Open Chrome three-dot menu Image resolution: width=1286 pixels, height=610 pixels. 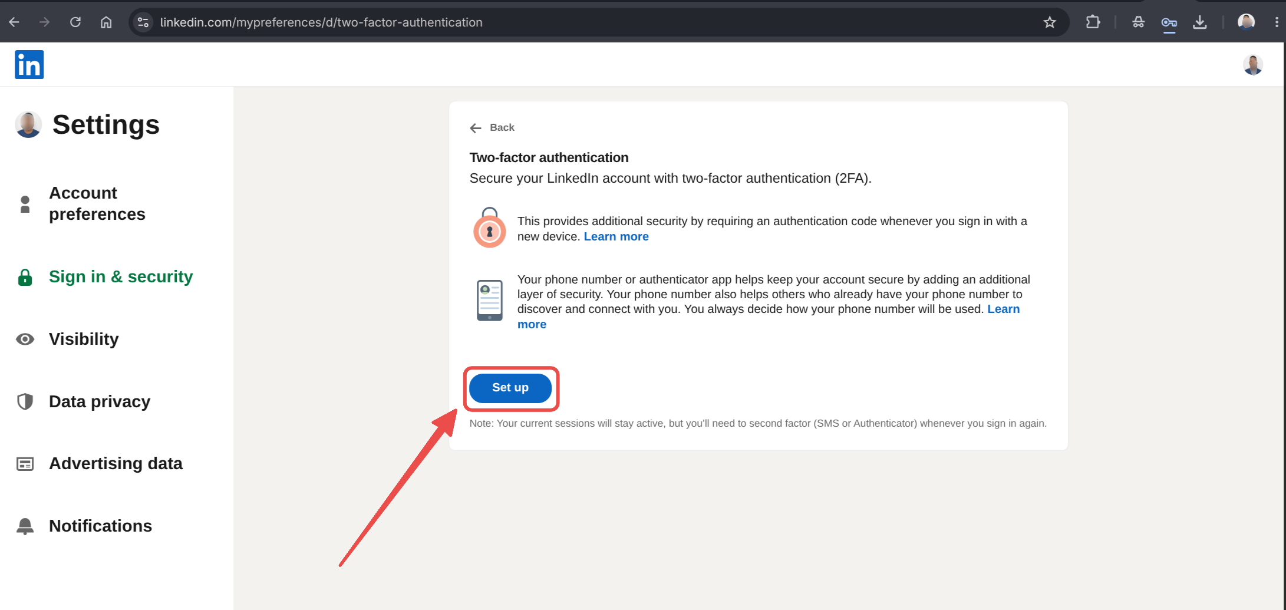[1277, 22]
